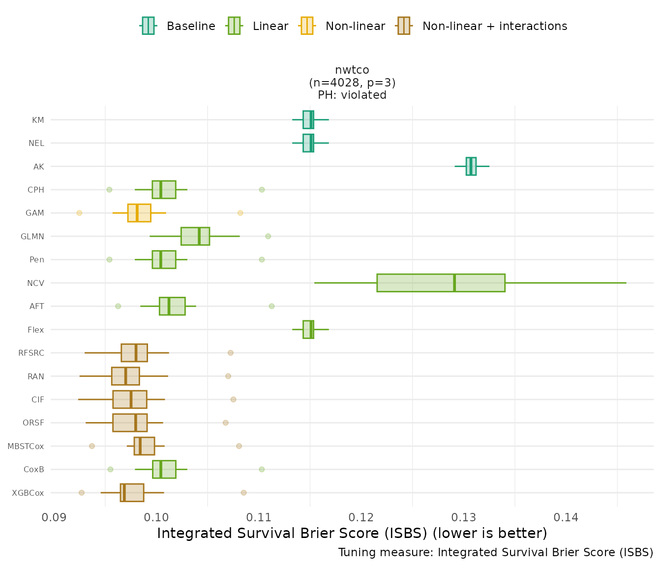Click the GAM yellow box plot
This screenshot has width=661, height=566.
point(139,213)
